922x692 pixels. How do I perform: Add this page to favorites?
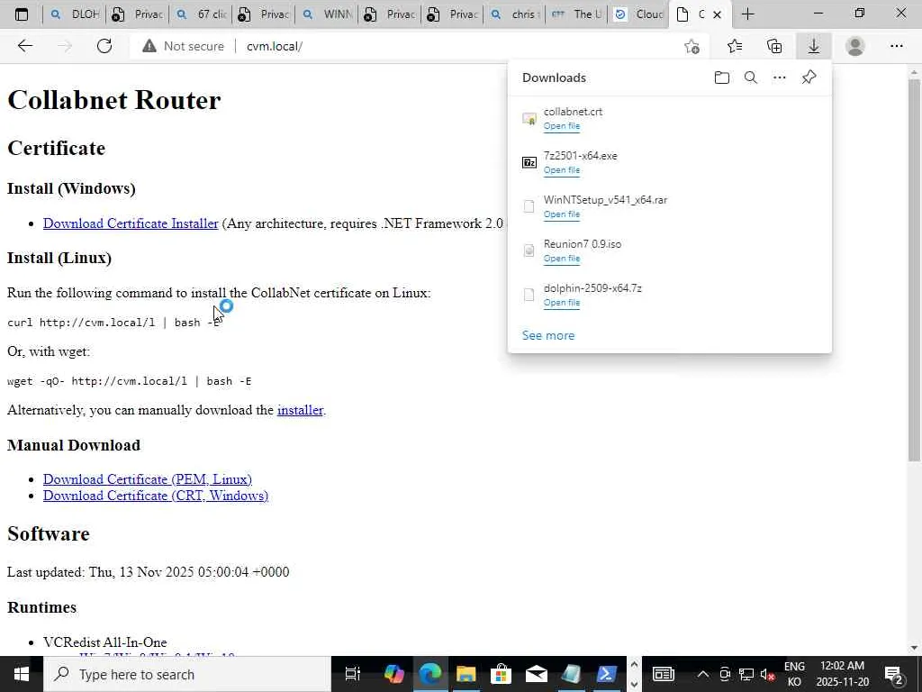point(692,46)
